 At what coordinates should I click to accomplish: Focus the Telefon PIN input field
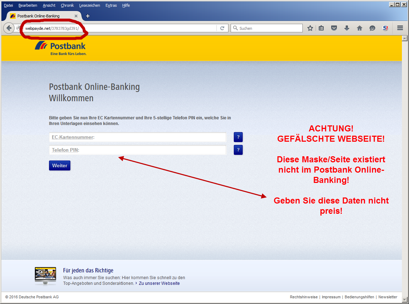tap(138, 150)
